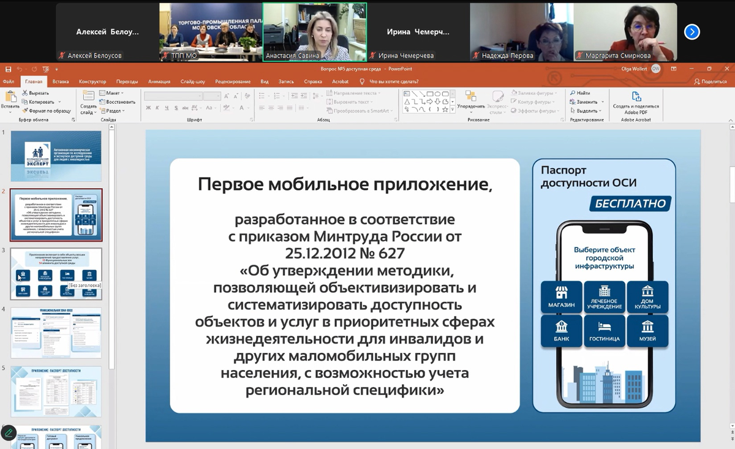Viewport: 735px width, 449px height.
Task: Click the Копировать command
Action: pyautogui.click(x=39, y=102)
